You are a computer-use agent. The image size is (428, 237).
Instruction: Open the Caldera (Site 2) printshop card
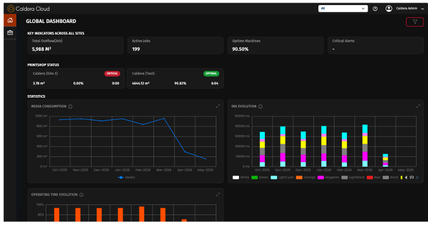pyautogui.click(x=76, y=79)
